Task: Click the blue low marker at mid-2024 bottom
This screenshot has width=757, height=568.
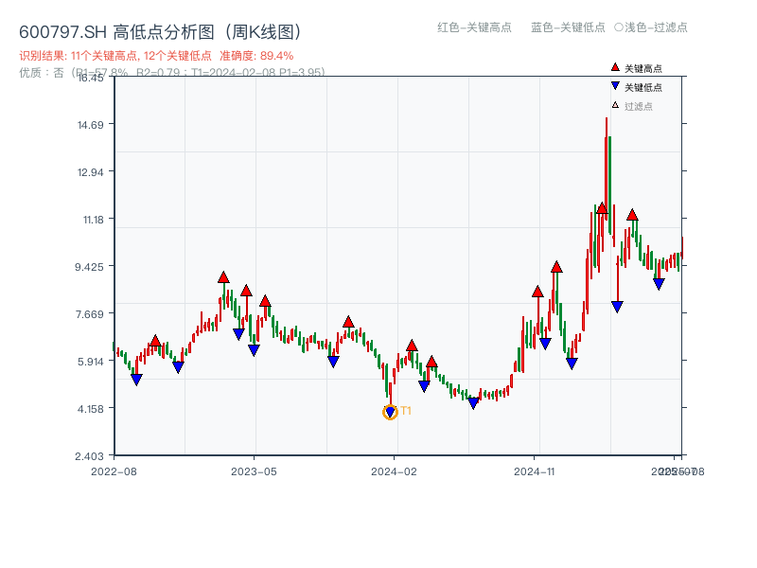Action: pyautogui.click(x=474, y=403)
